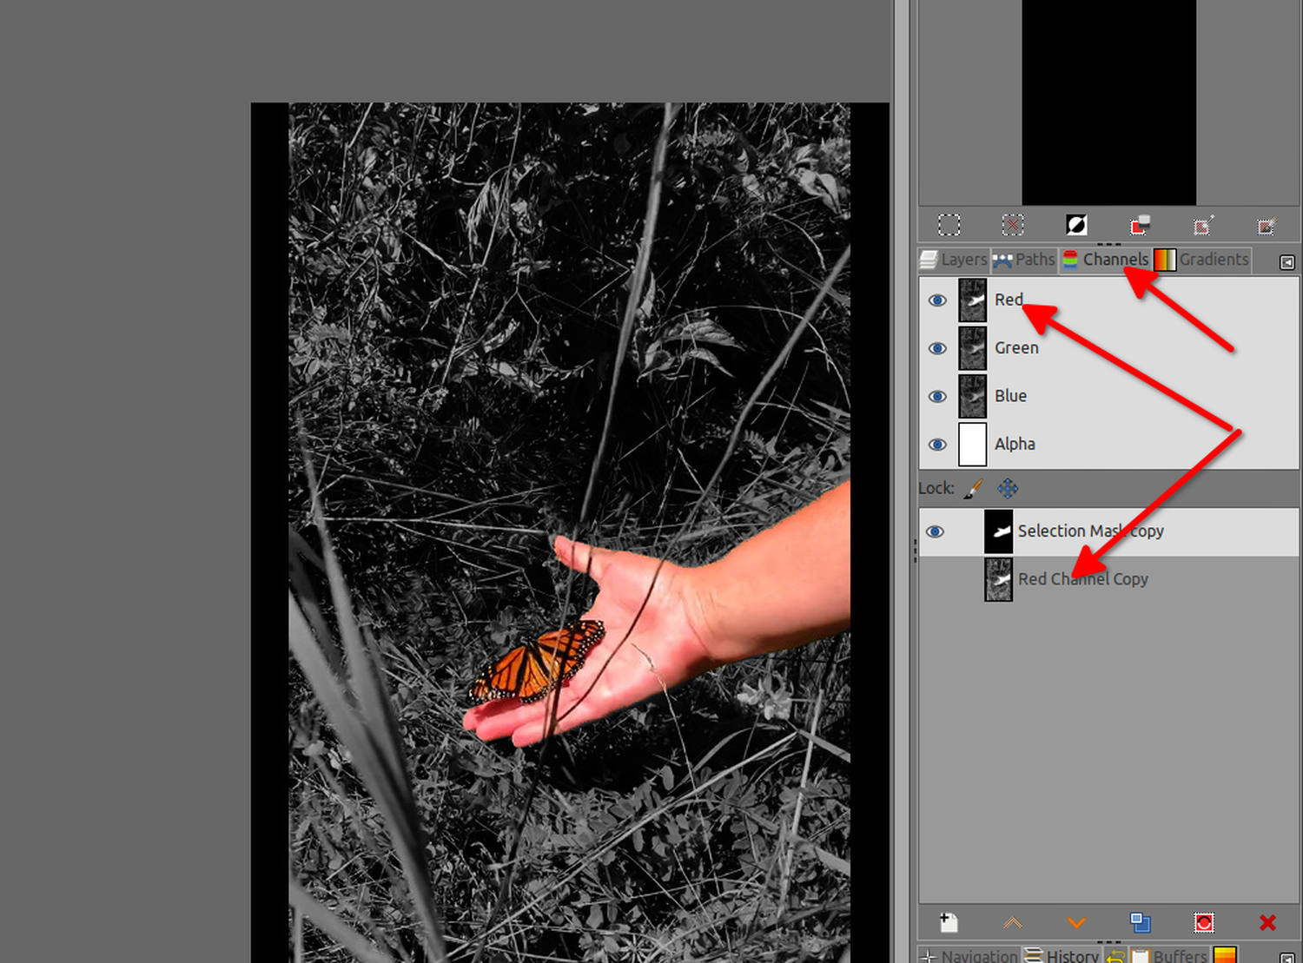1303x963 pixels.
Task: Replace selection with the selected channel
Action: pyautogui.click(x=1203, y=922)
